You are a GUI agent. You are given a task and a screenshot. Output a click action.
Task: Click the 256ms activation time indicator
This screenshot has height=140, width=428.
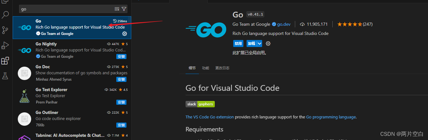(120, 21)
